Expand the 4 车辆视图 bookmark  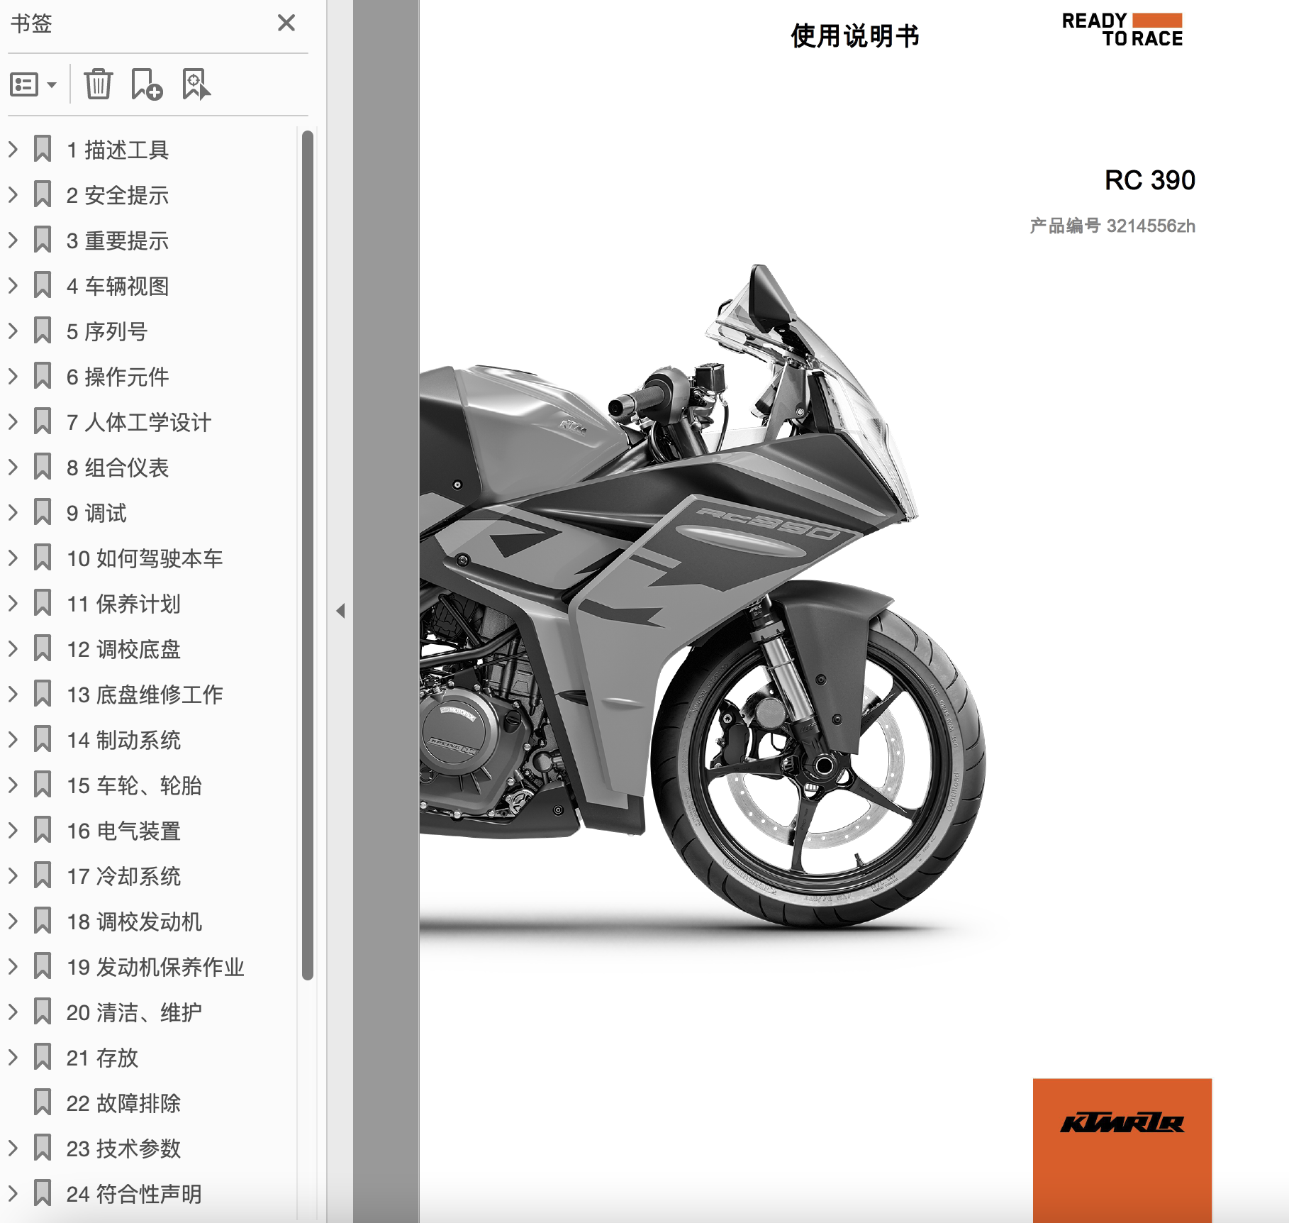[x=13, y=285]
